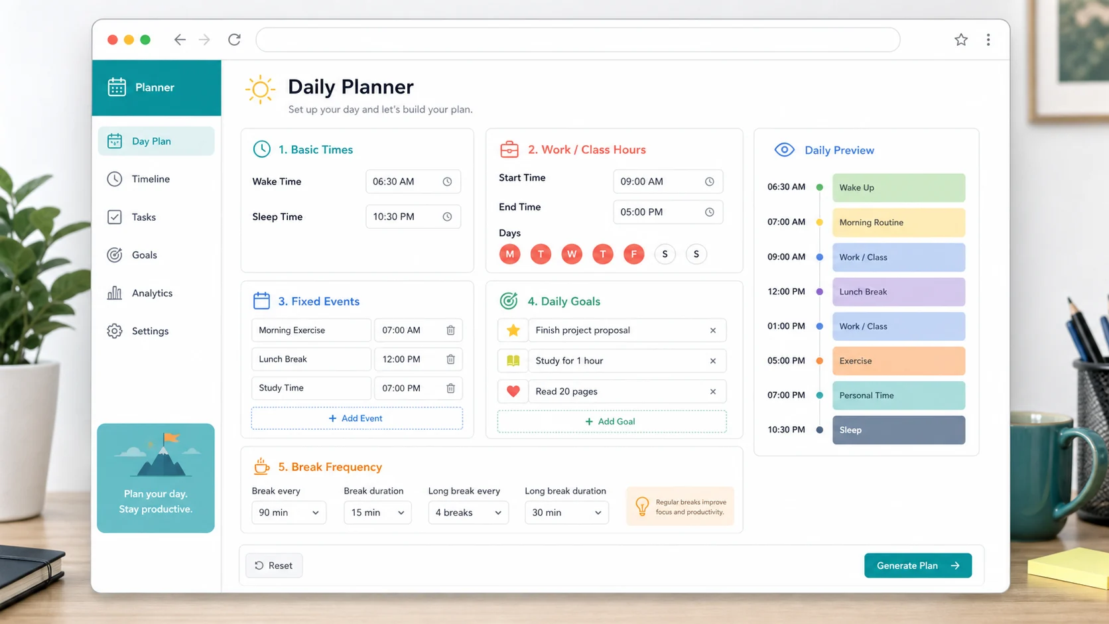The width and height of the screenshot is (1109, 624).
Task: Toggle Wednesday in work days
Action: pyautogui.click(x=572, y=254)
